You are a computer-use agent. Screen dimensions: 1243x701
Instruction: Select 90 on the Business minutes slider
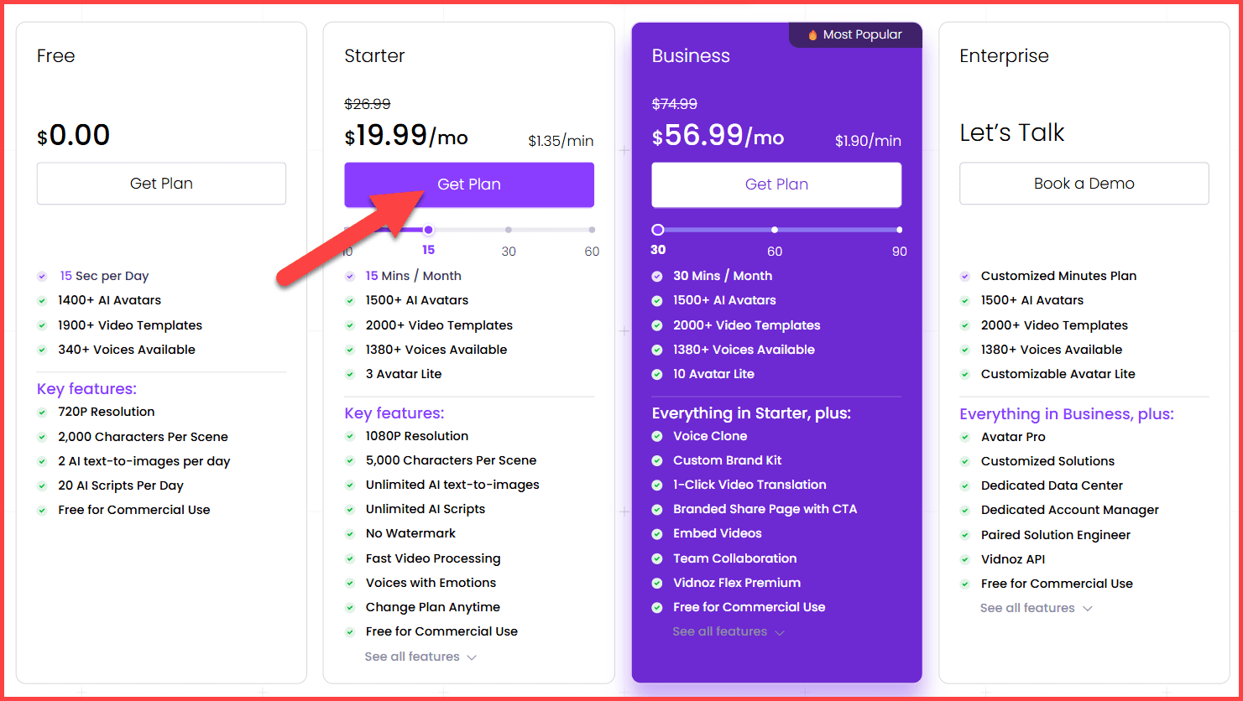click(899, 230)
